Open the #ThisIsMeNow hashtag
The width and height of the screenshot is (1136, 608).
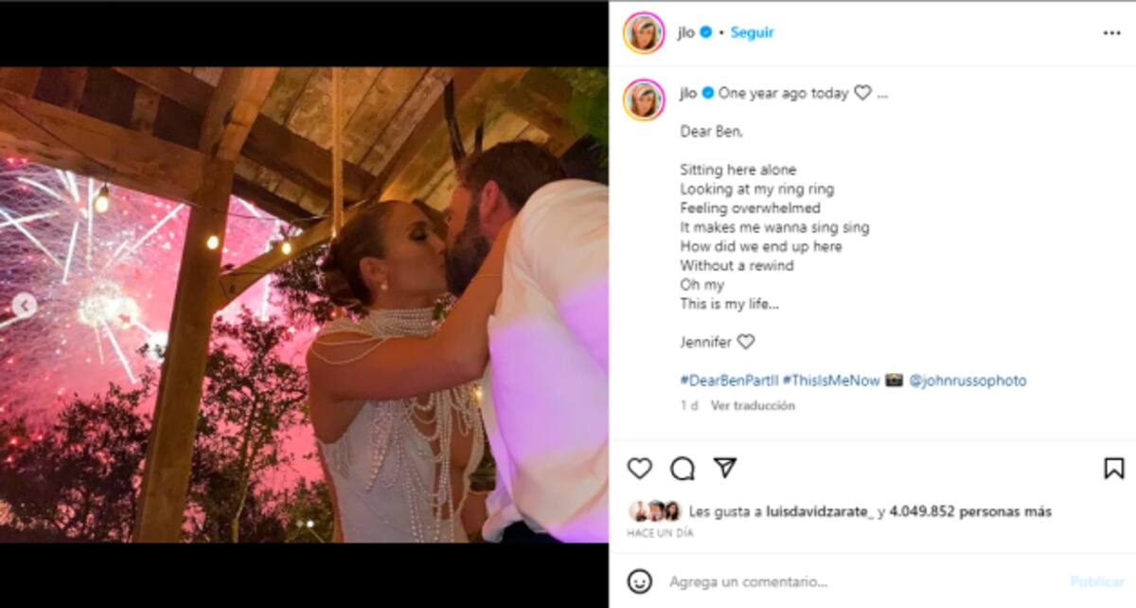(x=831, y=381)
